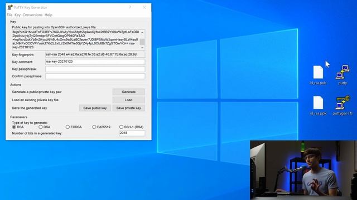Open the File menu
This screenshot has height=200, width=357.
click(9, 15)
